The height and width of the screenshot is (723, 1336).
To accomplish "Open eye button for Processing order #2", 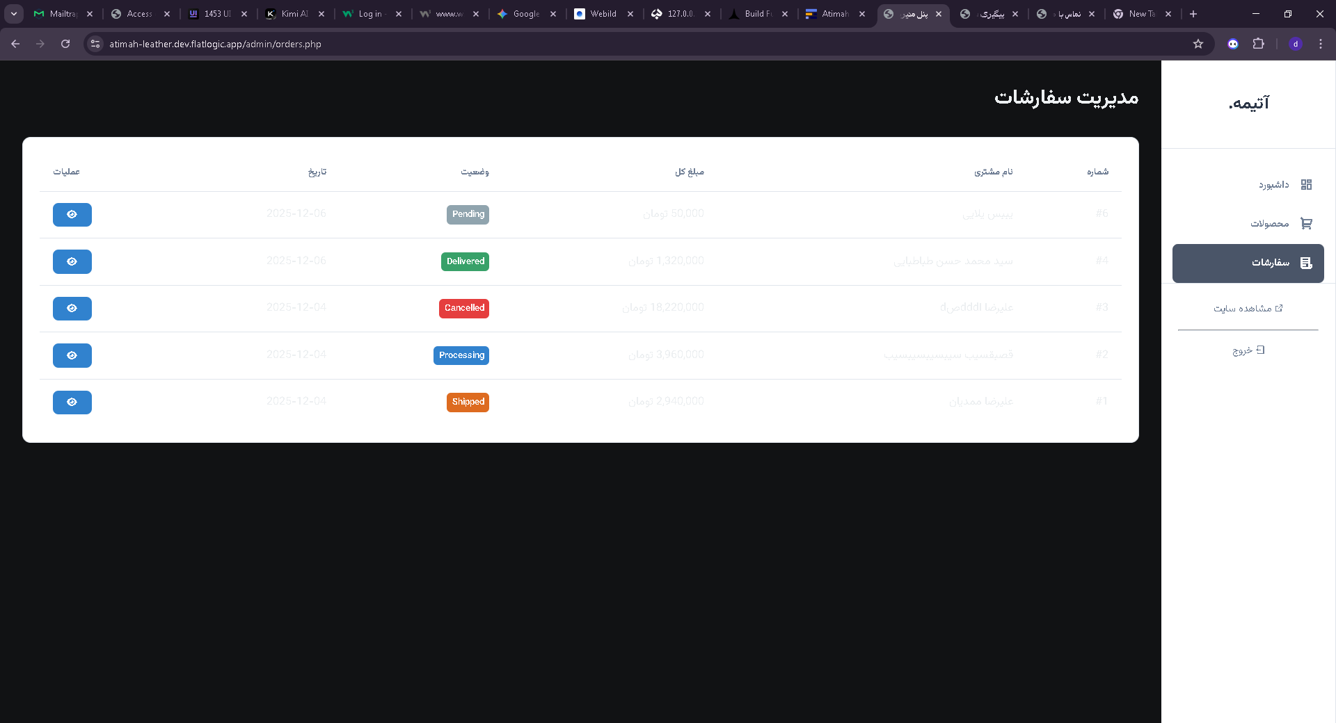I will (72, 355).
